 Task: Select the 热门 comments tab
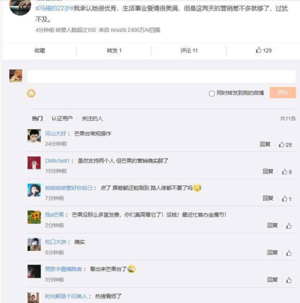click(37, 118)
